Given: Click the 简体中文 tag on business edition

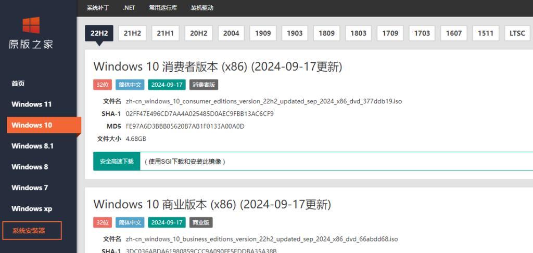Looking at the screenshot, I should click(x=130, y=222).
